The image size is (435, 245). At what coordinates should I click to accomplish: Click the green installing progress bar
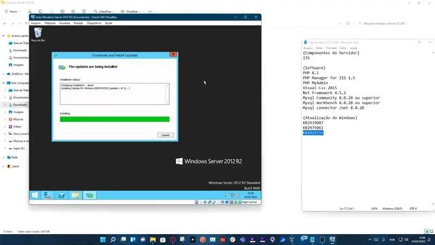pyautogui.click(x=115, y=119)
